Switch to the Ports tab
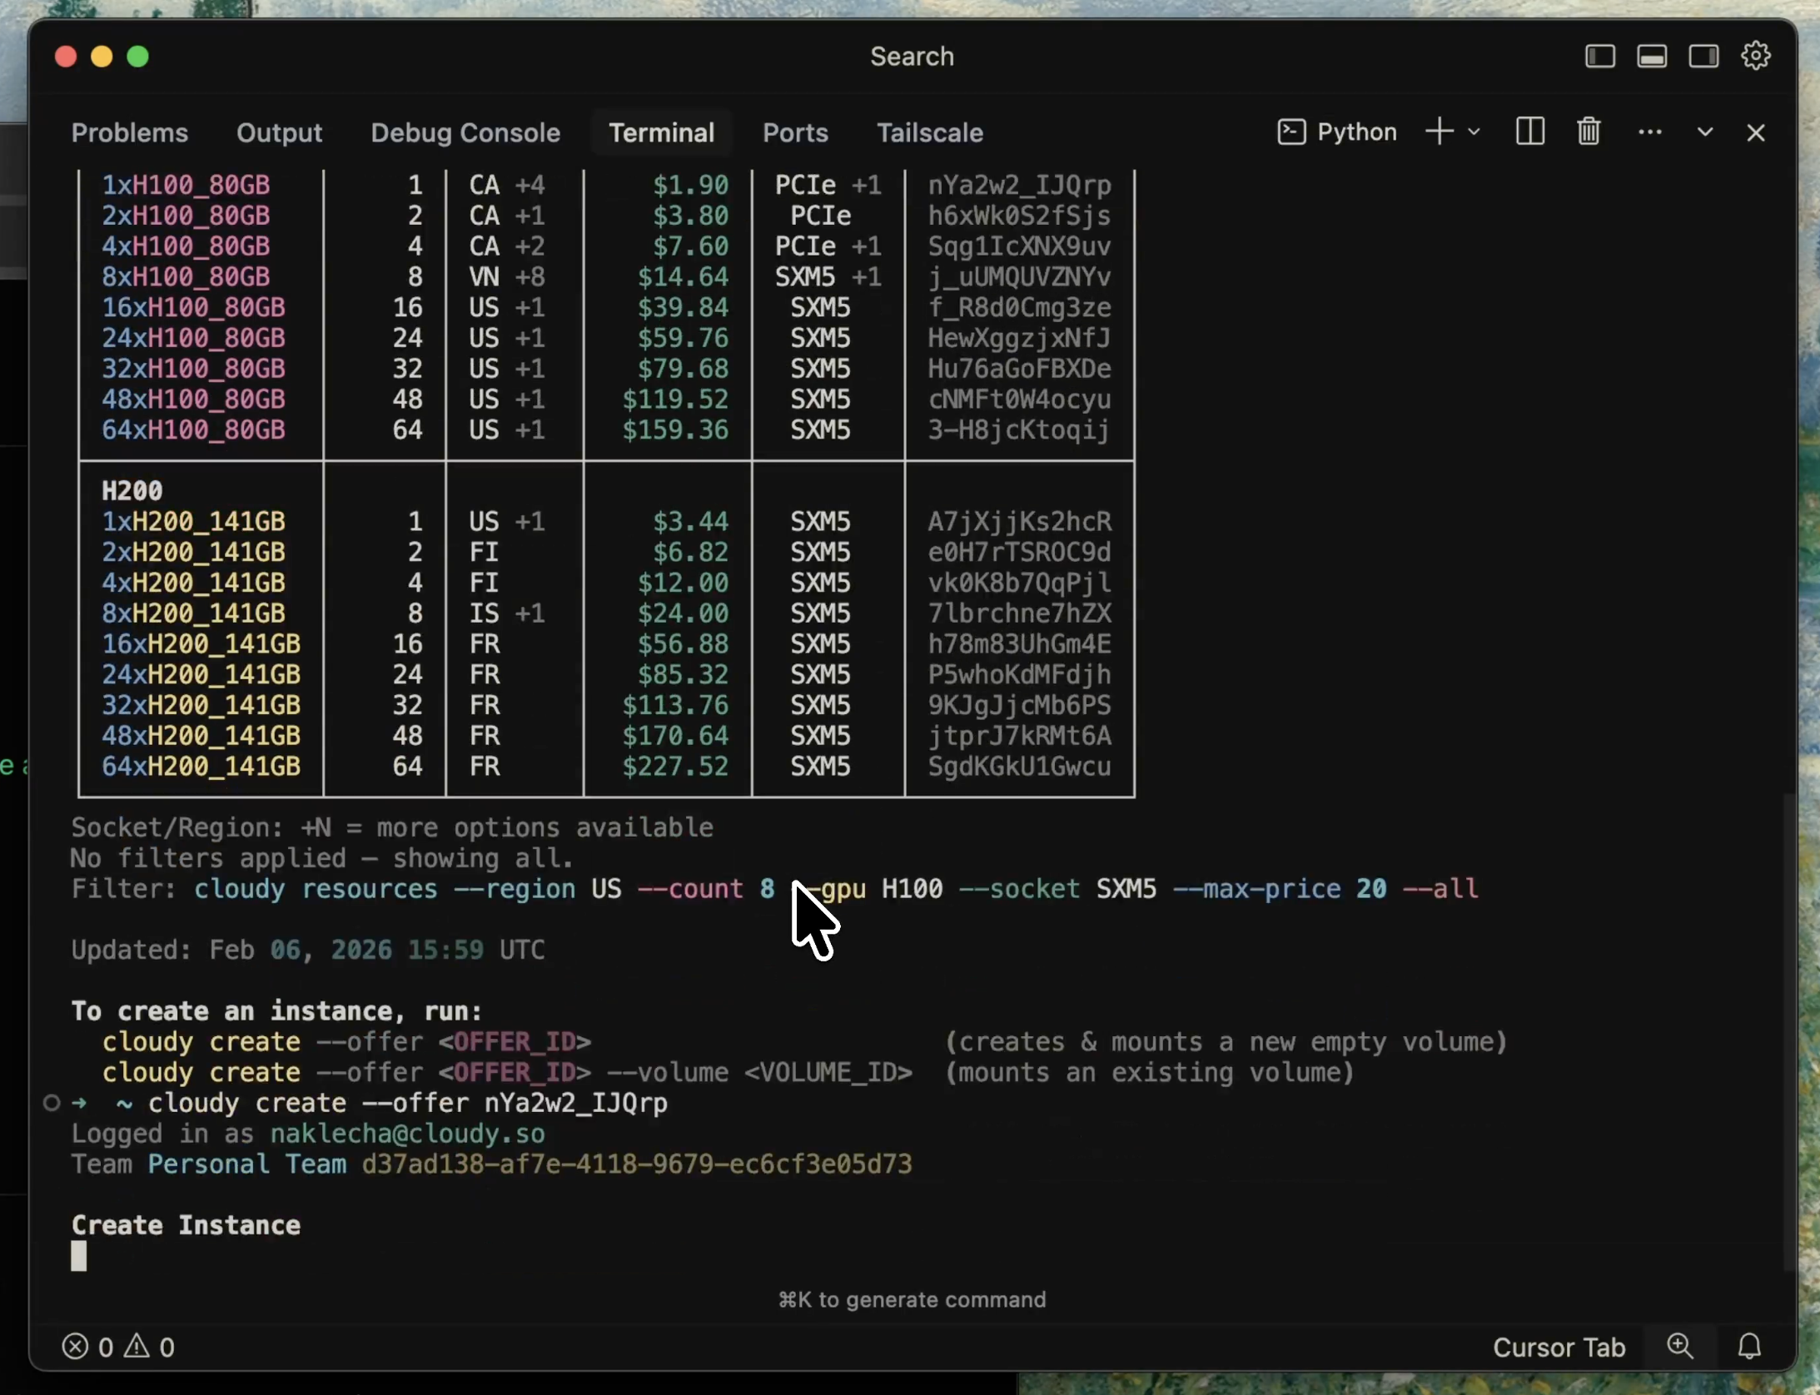This screenshot has width=1820, height=1395. pyautogui.click(x=795, y=132)
